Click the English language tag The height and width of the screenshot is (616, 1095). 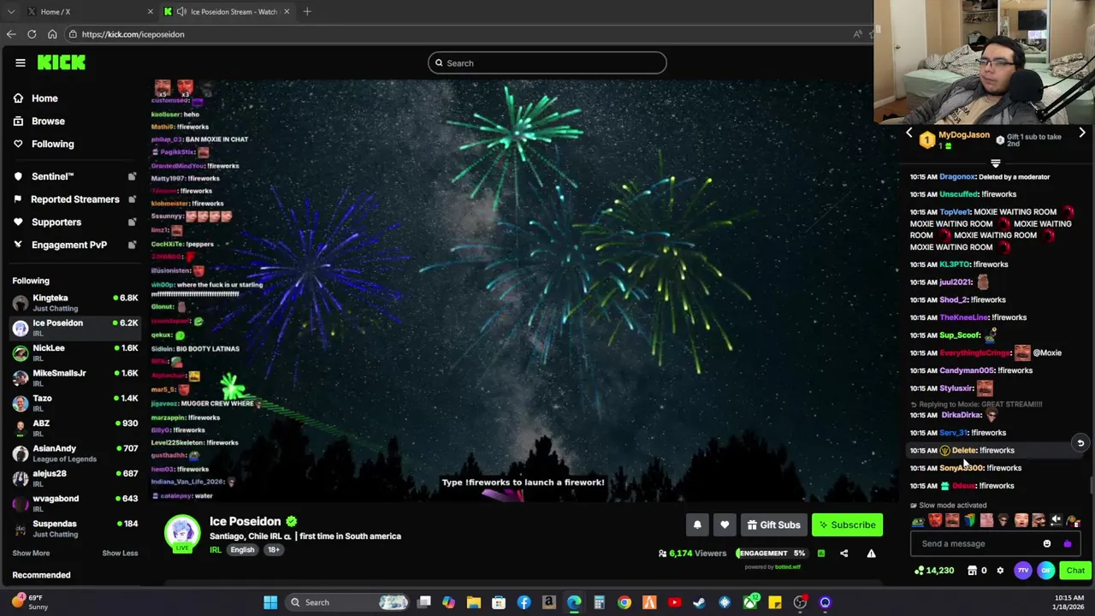point(242,550)
